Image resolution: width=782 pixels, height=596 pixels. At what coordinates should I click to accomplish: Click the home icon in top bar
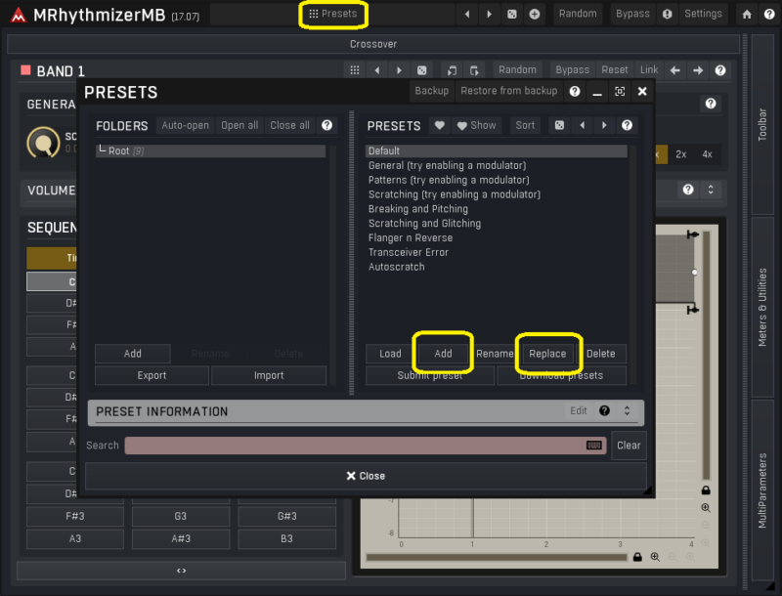pyautogui.click(x=747, y=14)
